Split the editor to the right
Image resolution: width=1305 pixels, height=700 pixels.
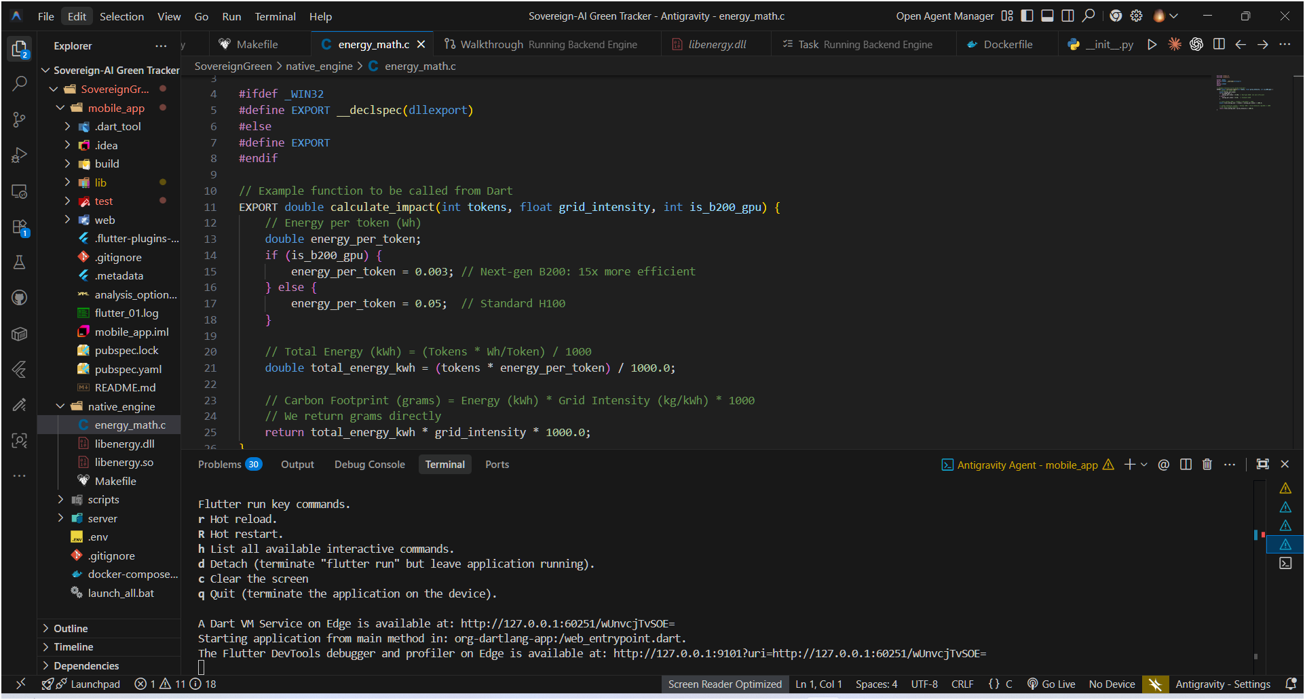(1219, 45)
